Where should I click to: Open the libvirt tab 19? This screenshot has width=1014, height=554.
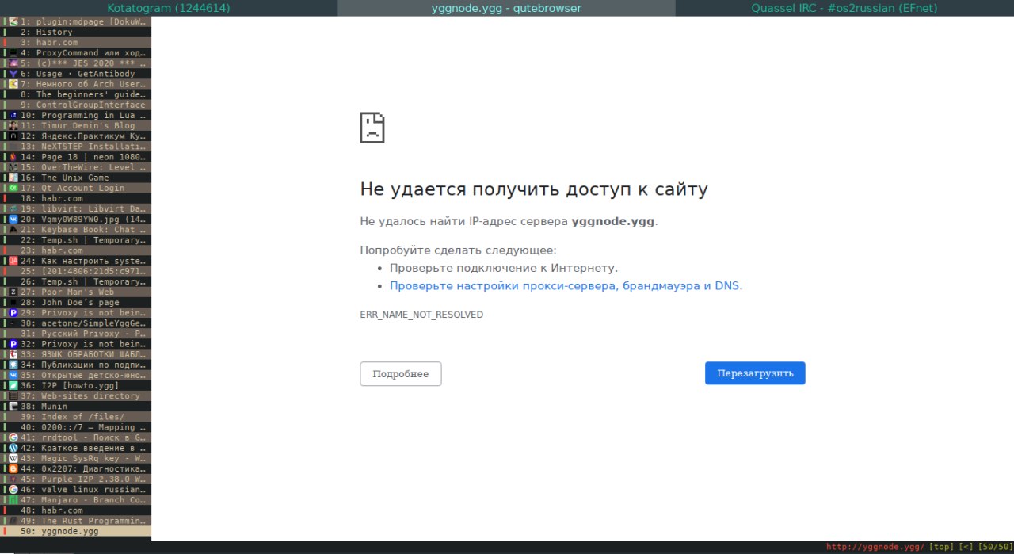click(76, 208)
